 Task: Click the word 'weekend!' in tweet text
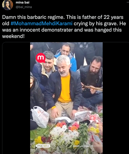[13, 36]
